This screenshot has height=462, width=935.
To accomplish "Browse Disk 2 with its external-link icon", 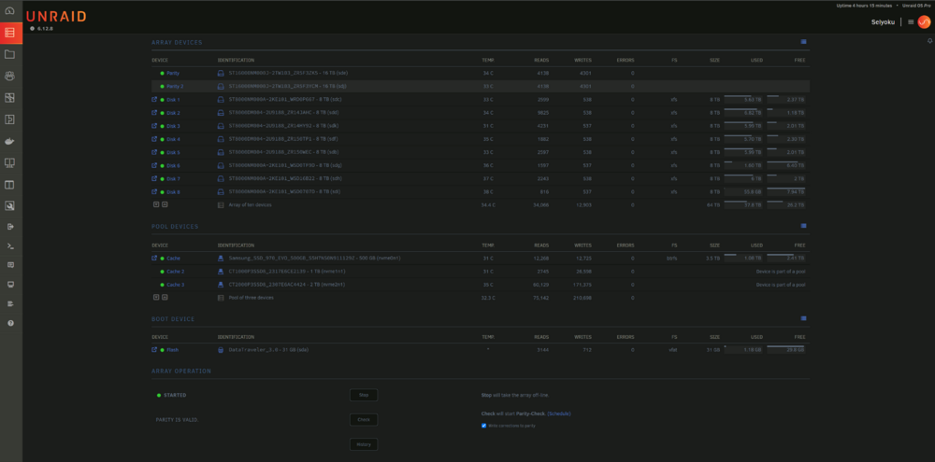I will click(154, 113).
